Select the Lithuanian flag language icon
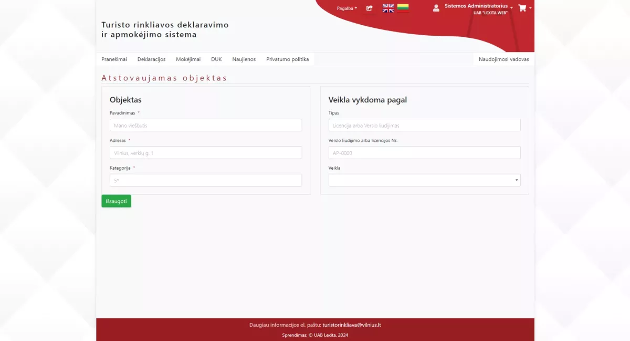 click(403, 8)
